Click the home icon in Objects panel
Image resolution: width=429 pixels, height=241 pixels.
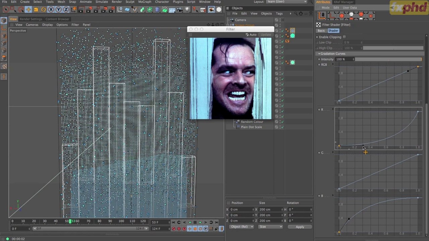301,14
